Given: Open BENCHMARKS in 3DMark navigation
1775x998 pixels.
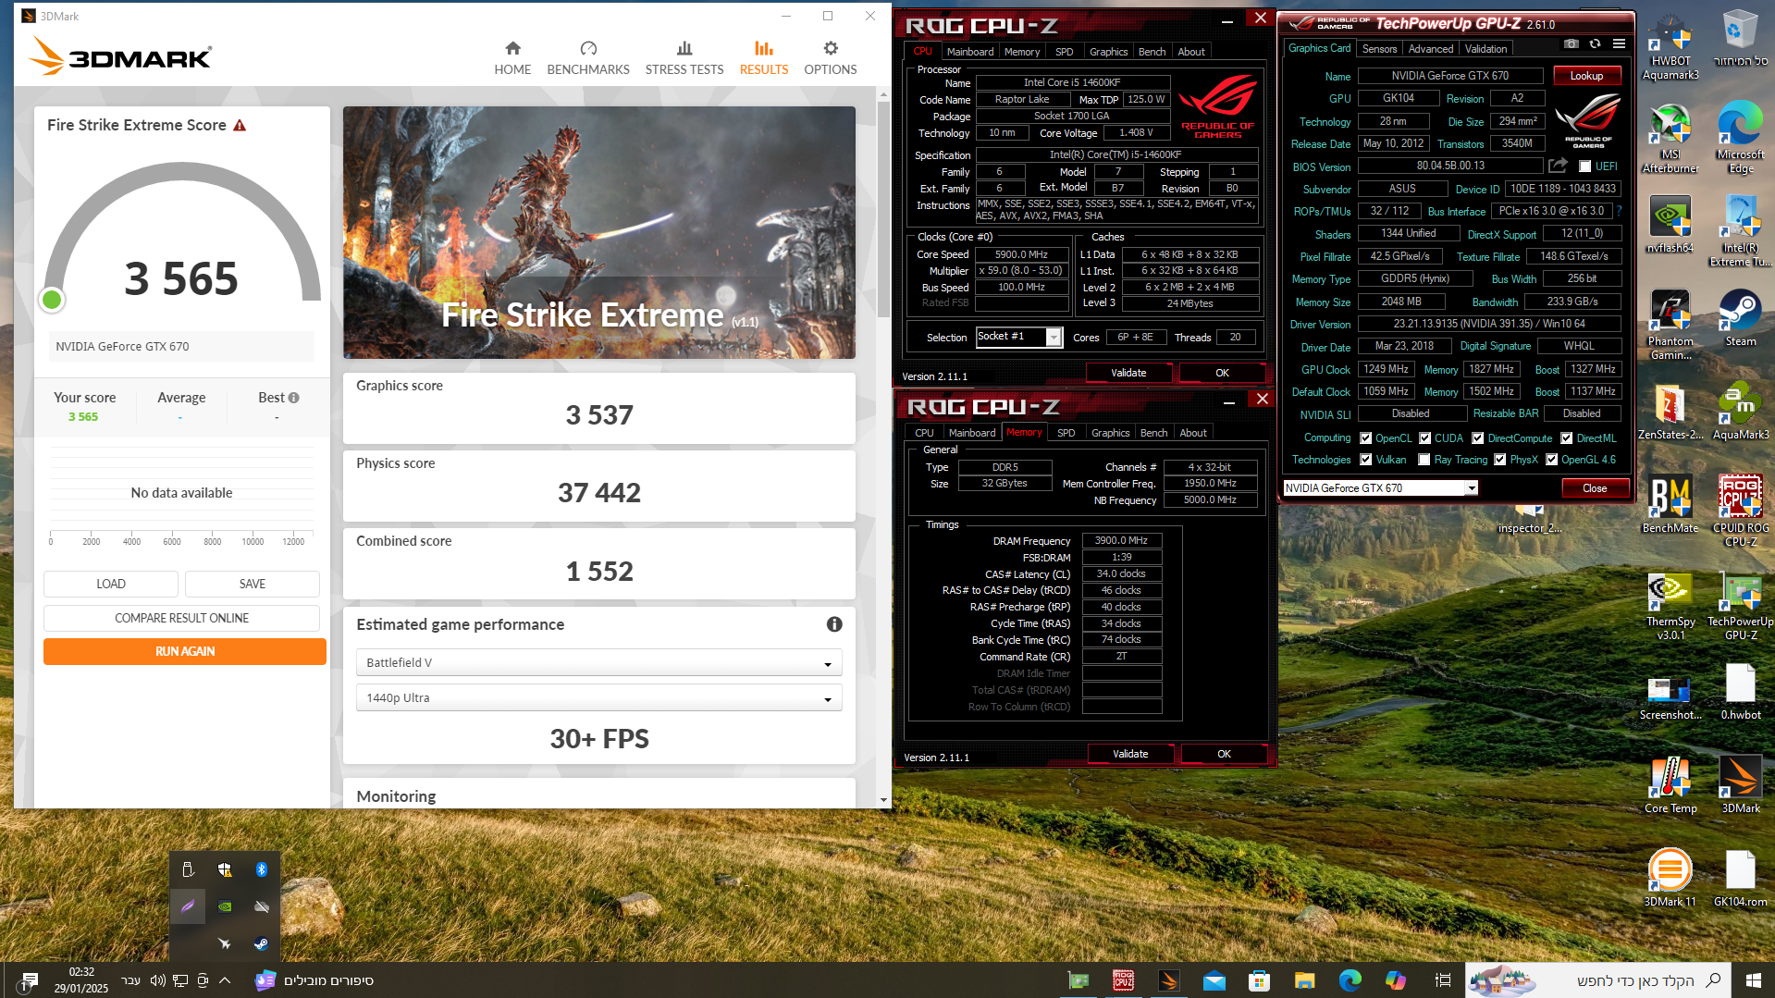Looking at the screenshot, I should [x=588, y=58].
